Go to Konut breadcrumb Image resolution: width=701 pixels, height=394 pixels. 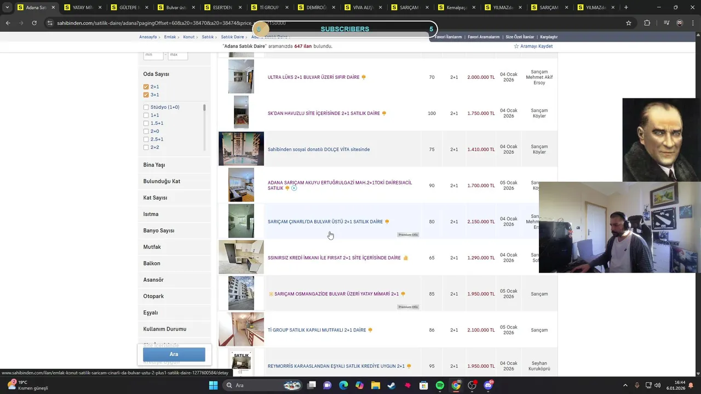coord(189,37)
